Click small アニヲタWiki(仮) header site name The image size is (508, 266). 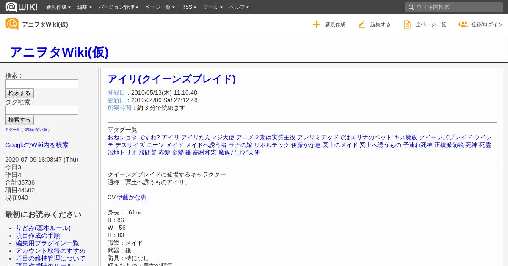tap(45, 24)
